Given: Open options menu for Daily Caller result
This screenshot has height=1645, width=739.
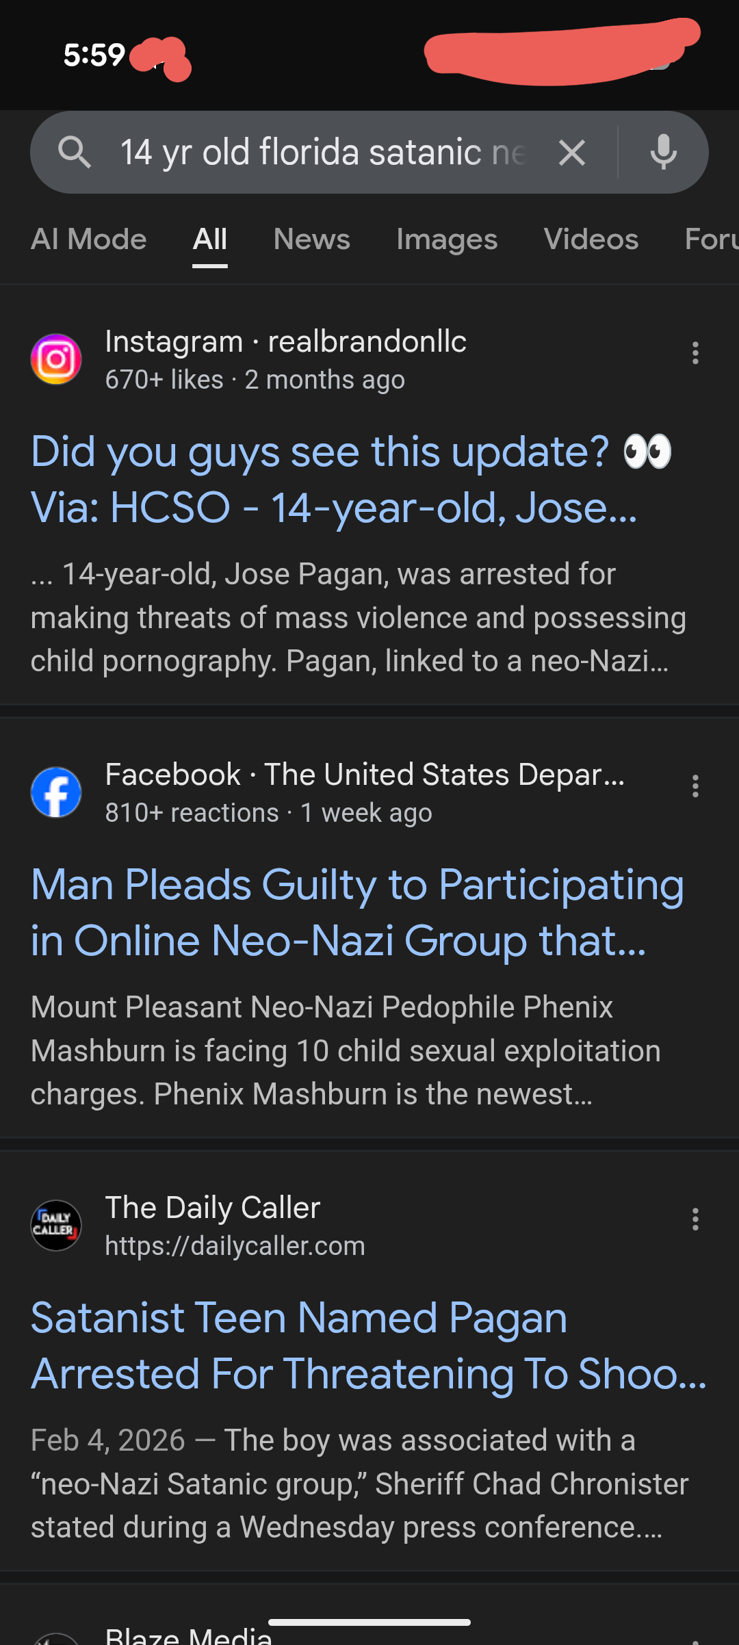Looking at the screenshot, I should [695, 1219].
